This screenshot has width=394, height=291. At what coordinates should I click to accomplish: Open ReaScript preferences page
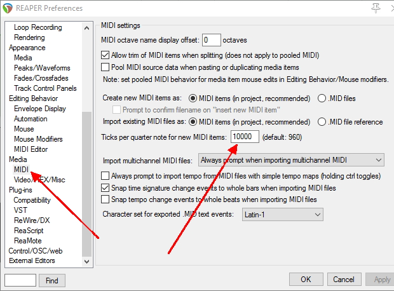pyautogui.click(x=29, y=231)
